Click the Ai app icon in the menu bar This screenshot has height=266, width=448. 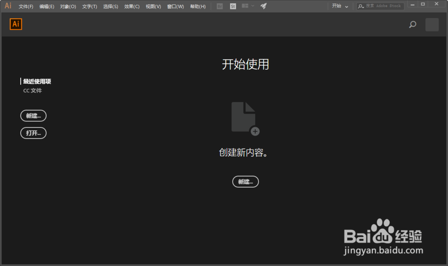tap(8, 6)
